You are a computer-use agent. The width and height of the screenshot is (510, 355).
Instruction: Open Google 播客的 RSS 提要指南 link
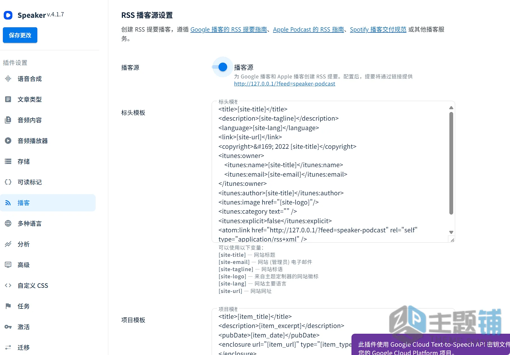(x=229, y=29)
